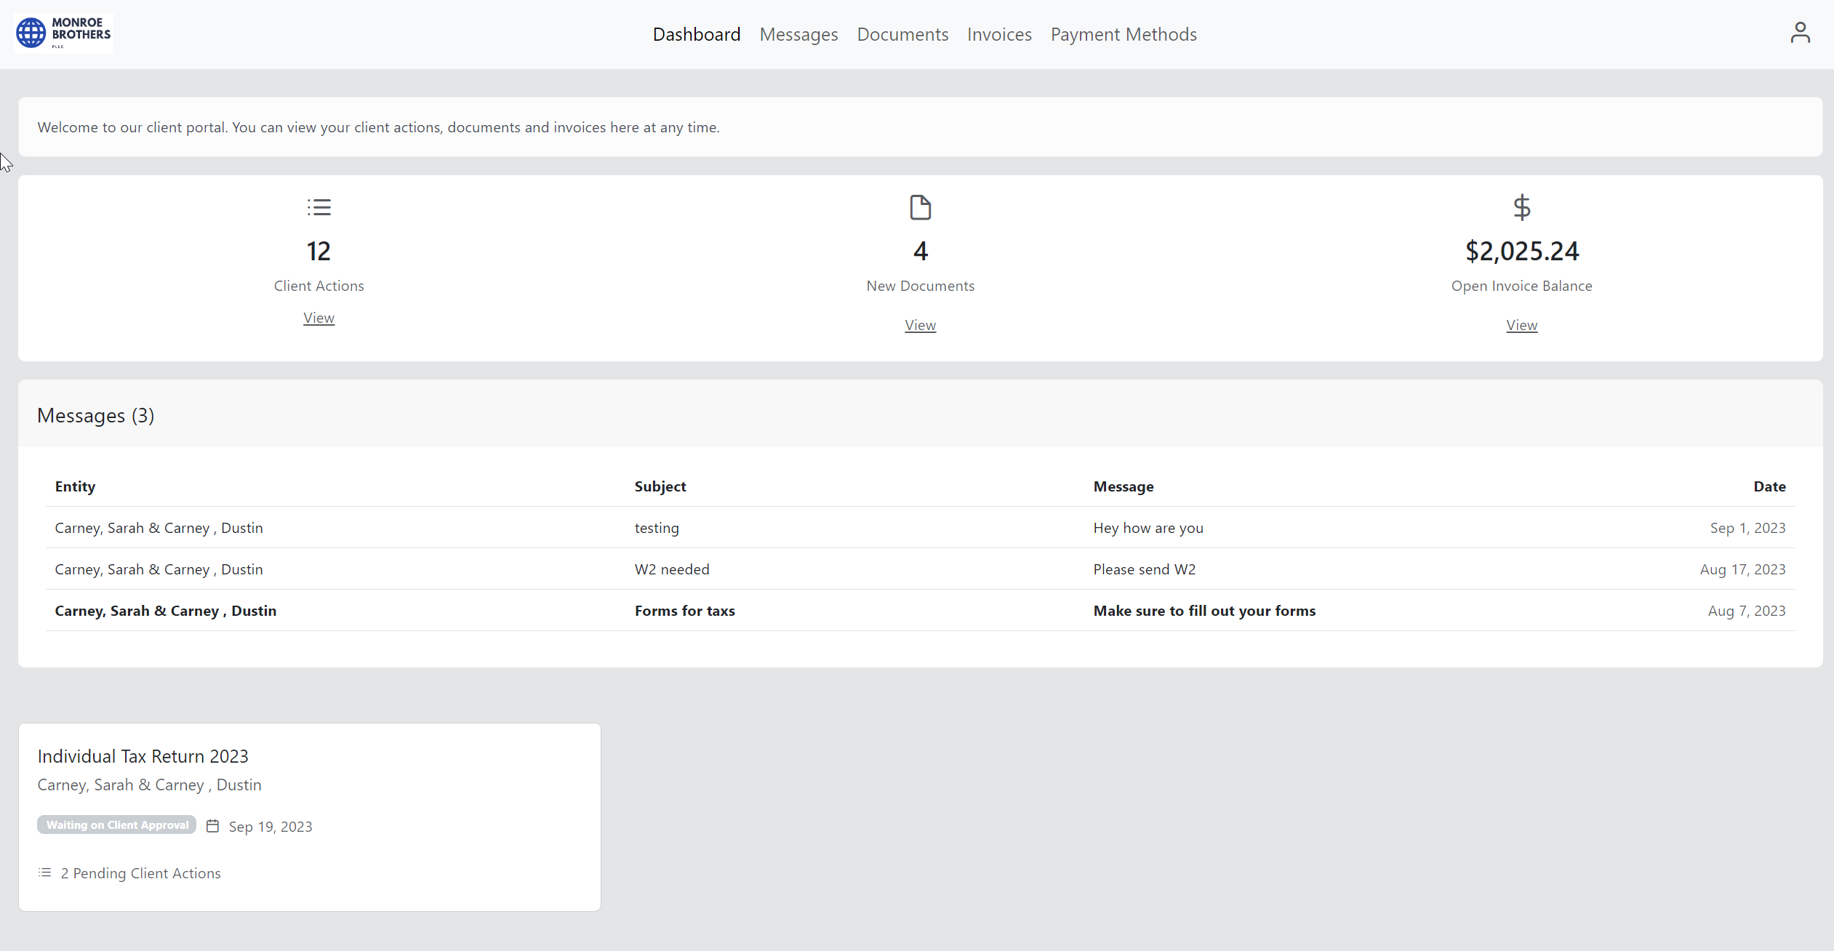Screen dimensions: 1834x951
Task: View all client actions
Action: coord(319,318)
